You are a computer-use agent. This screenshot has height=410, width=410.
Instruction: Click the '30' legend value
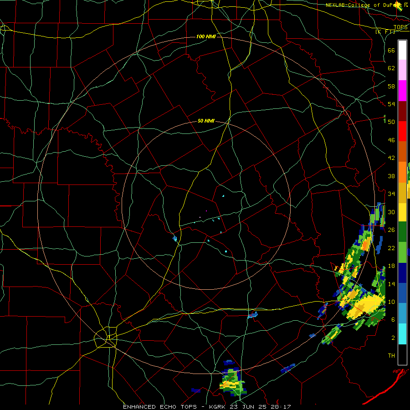391,212
